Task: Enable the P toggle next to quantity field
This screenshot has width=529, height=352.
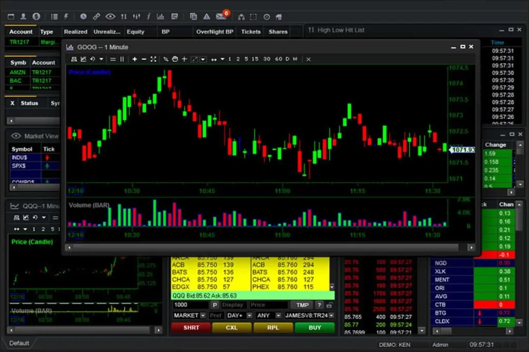Action: pos(215,305)
